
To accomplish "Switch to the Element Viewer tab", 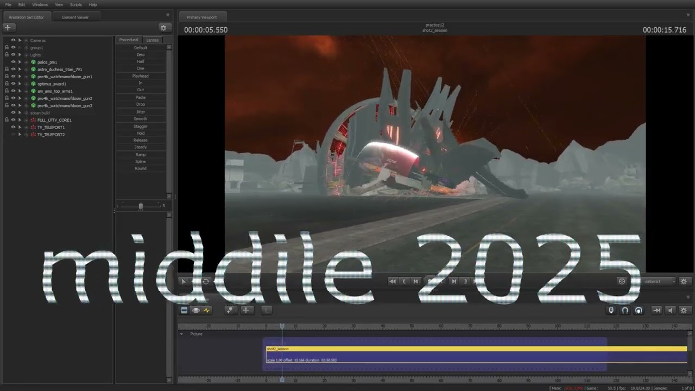I will point(75,17).
